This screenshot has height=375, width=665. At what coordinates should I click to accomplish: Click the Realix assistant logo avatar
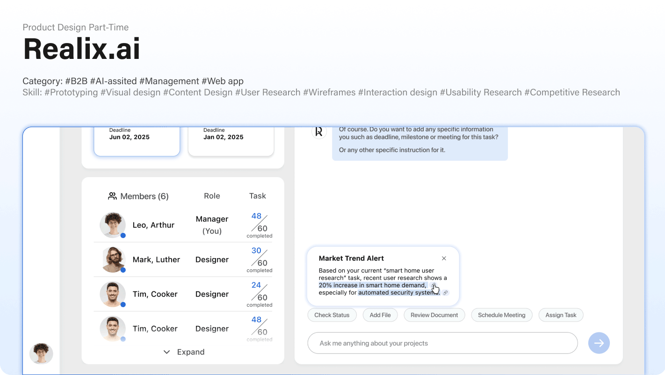pyautogui.click(x=319, y=131)
